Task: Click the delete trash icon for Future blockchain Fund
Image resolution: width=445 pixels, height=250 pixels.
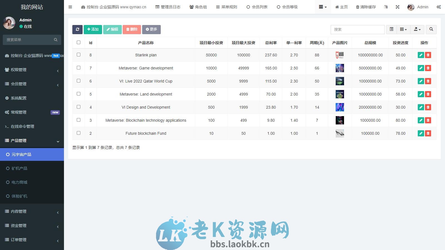Action: [x=428, y=133]
